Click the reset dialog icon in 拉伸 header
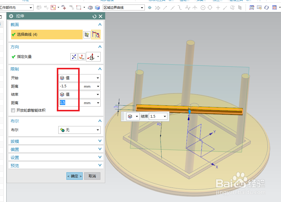281x202 pixels. pyautogui.click(x=94, y=17)
